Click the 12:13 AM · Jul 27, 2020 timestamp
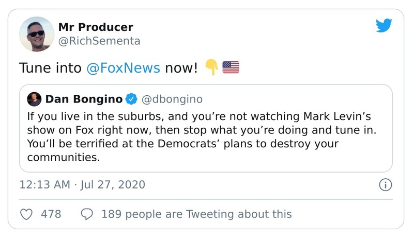 82,184
